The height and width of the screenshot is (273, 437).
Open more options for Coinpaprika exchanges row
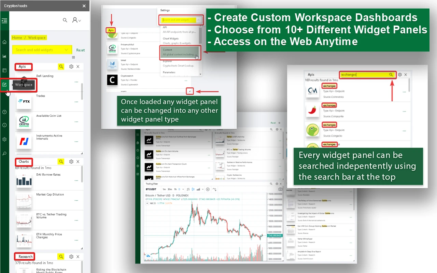click(404, 111)
